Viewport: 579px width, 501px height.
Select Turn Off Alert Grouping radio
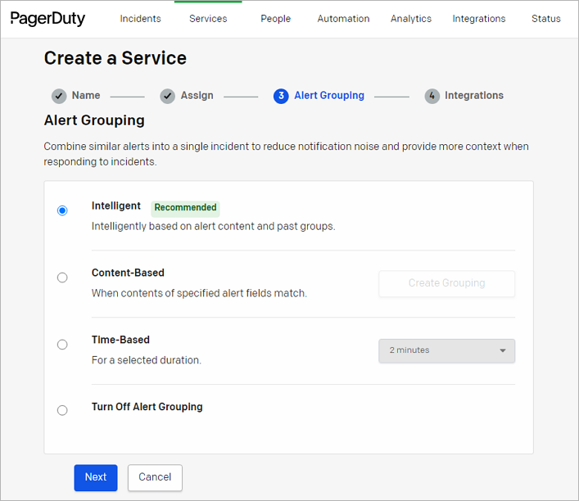(x=62, y=410)
